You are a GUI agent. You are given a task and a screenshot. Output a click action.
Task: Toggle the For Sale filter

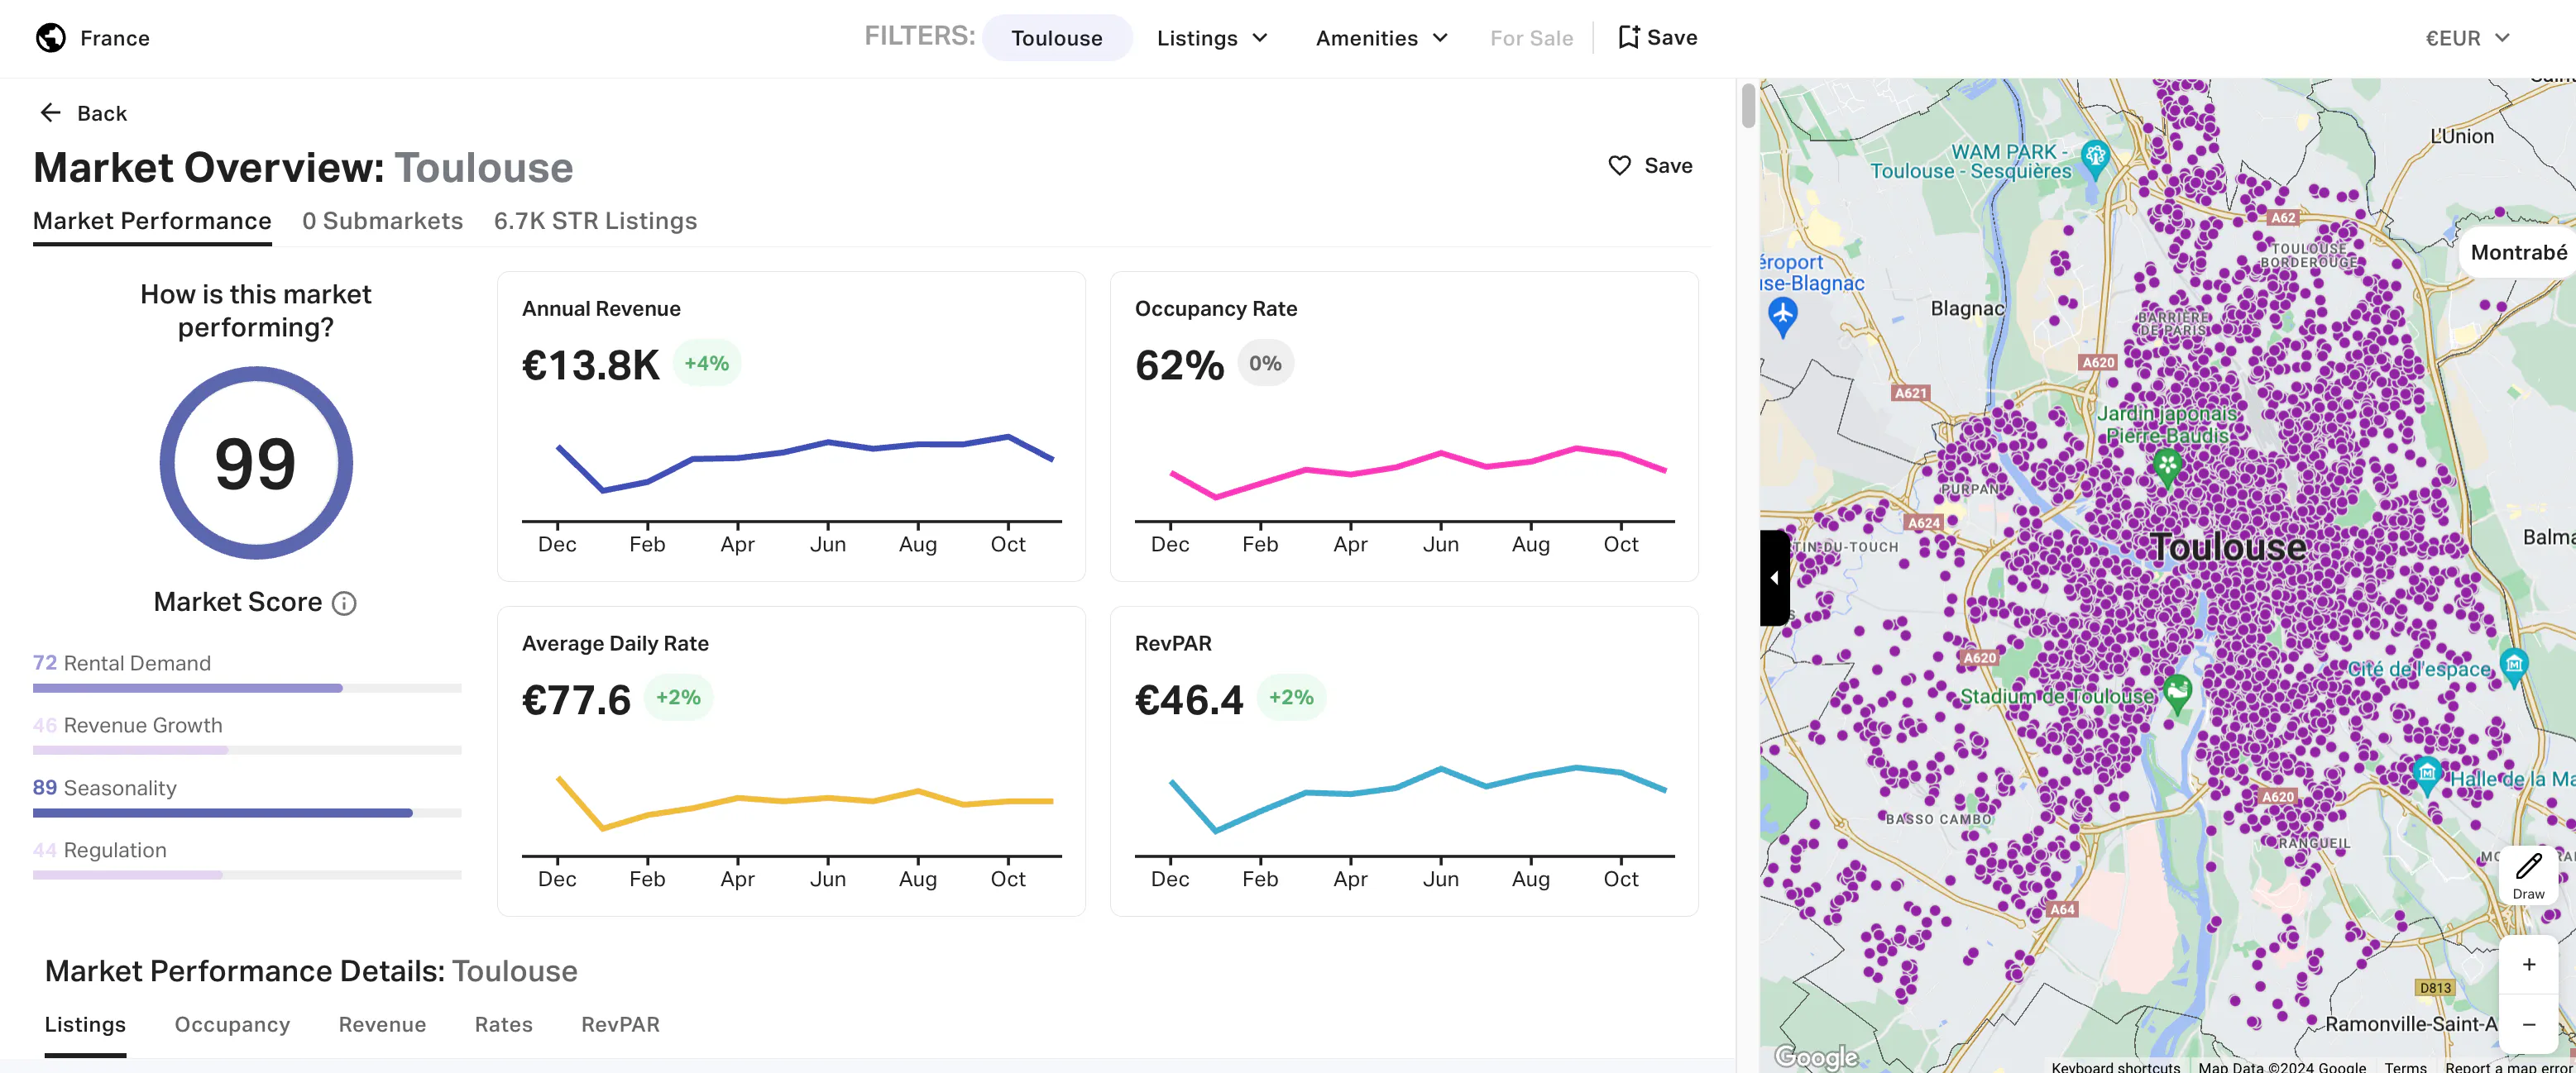click(1531, 38)
